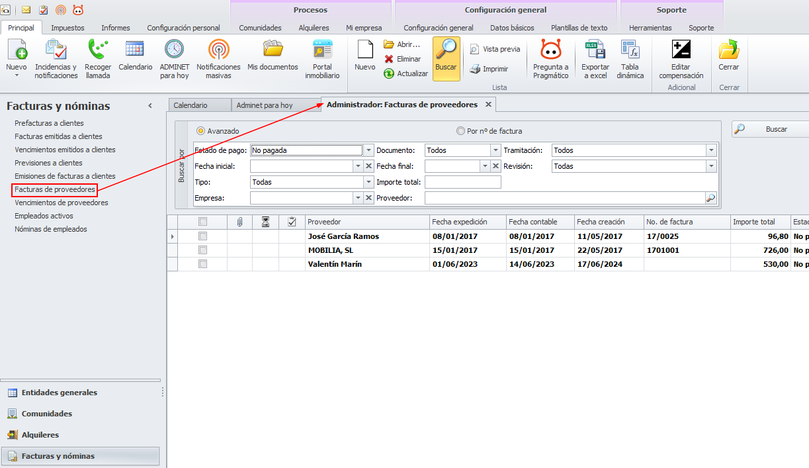Click Exportar a excel icon

[x=595, y=50]
